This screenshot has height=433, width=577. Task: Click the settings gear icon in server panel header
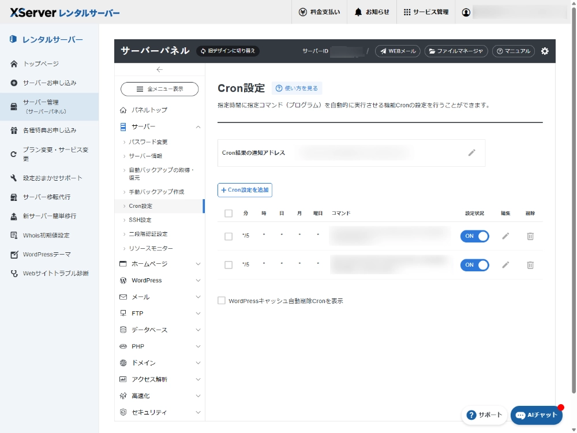point(545,51)
